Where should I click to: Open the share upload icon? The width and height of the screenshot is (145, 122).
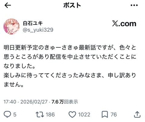click(137, 114)
